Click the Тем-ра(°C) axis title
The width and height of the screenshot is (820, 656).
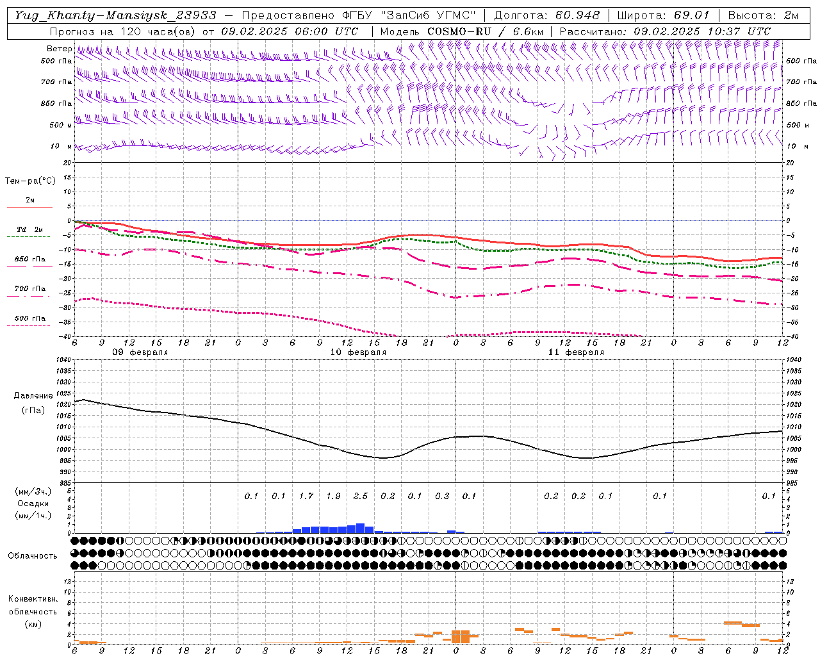click(x=30, y=181)
